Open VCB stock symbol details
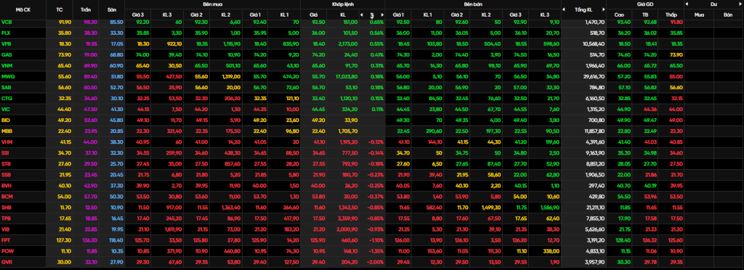Screen dimensions: 744x270 [x=7, y=22]
